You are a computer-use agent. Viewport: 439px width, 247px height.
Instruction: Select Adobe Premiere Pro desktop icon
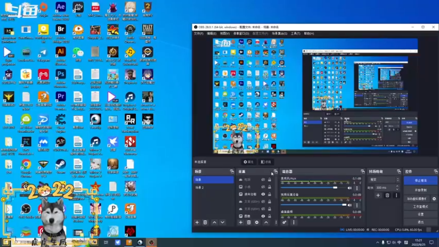(61, 101)
